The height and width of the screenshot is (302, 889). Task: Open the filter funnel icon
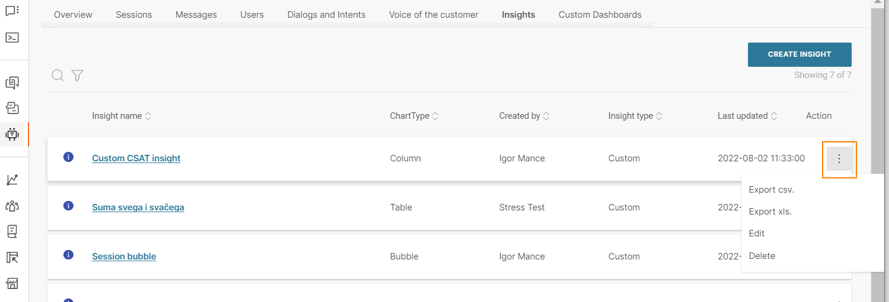[77, 75]
